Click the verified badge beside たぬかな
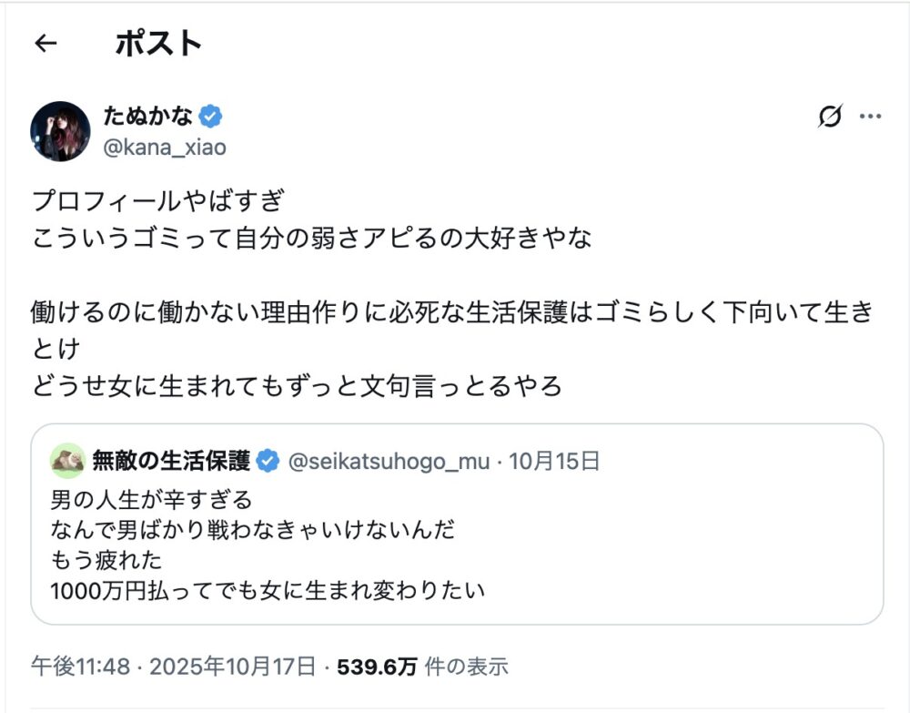This screenshot has height=713, width=910. tap(212, 117)
